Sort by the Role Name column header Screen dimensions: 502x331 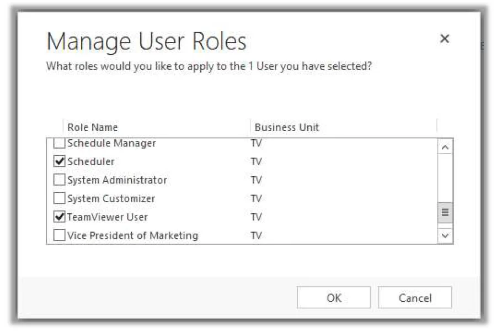coord(92,127)
